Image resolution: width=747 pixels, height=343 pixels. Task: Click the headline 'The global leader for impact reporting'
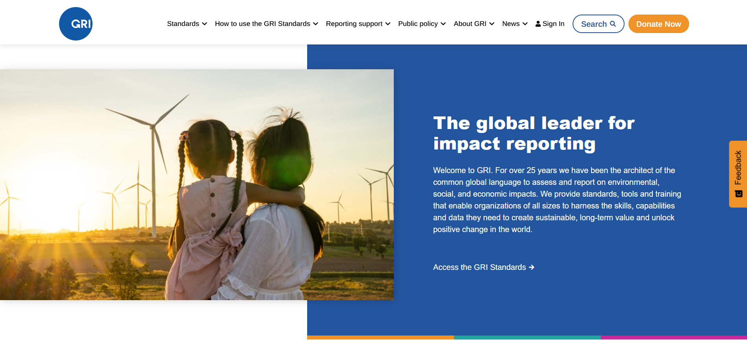point(534,133)
